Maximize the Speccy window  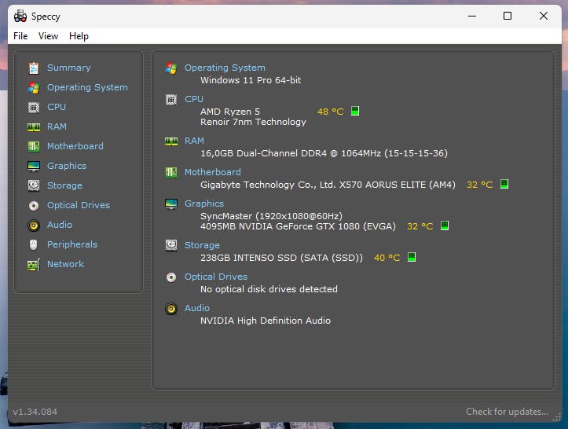pyautogui.click(x=508, y=16)
